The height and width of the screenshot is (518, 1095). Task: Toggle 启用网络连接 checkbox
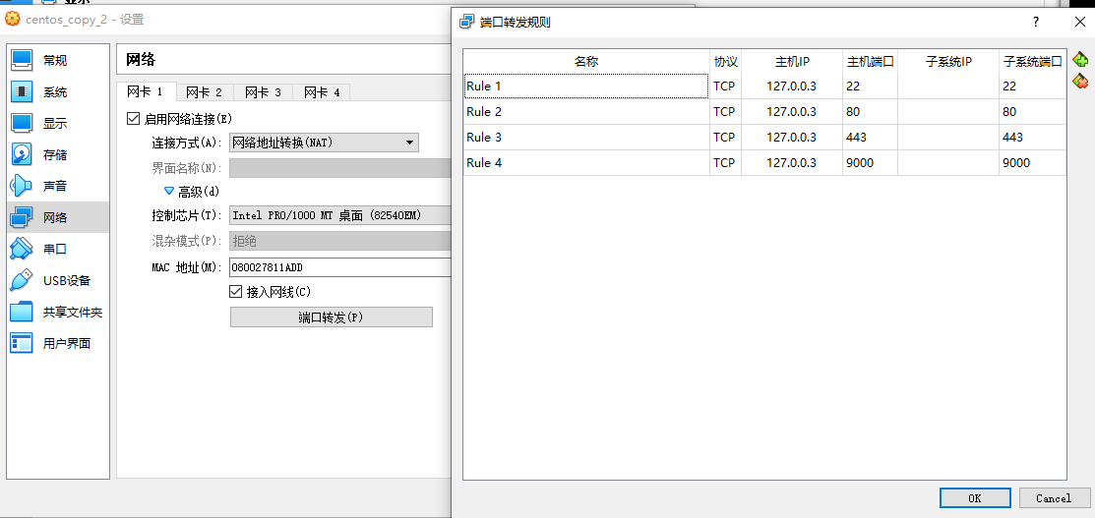point(134,119)
